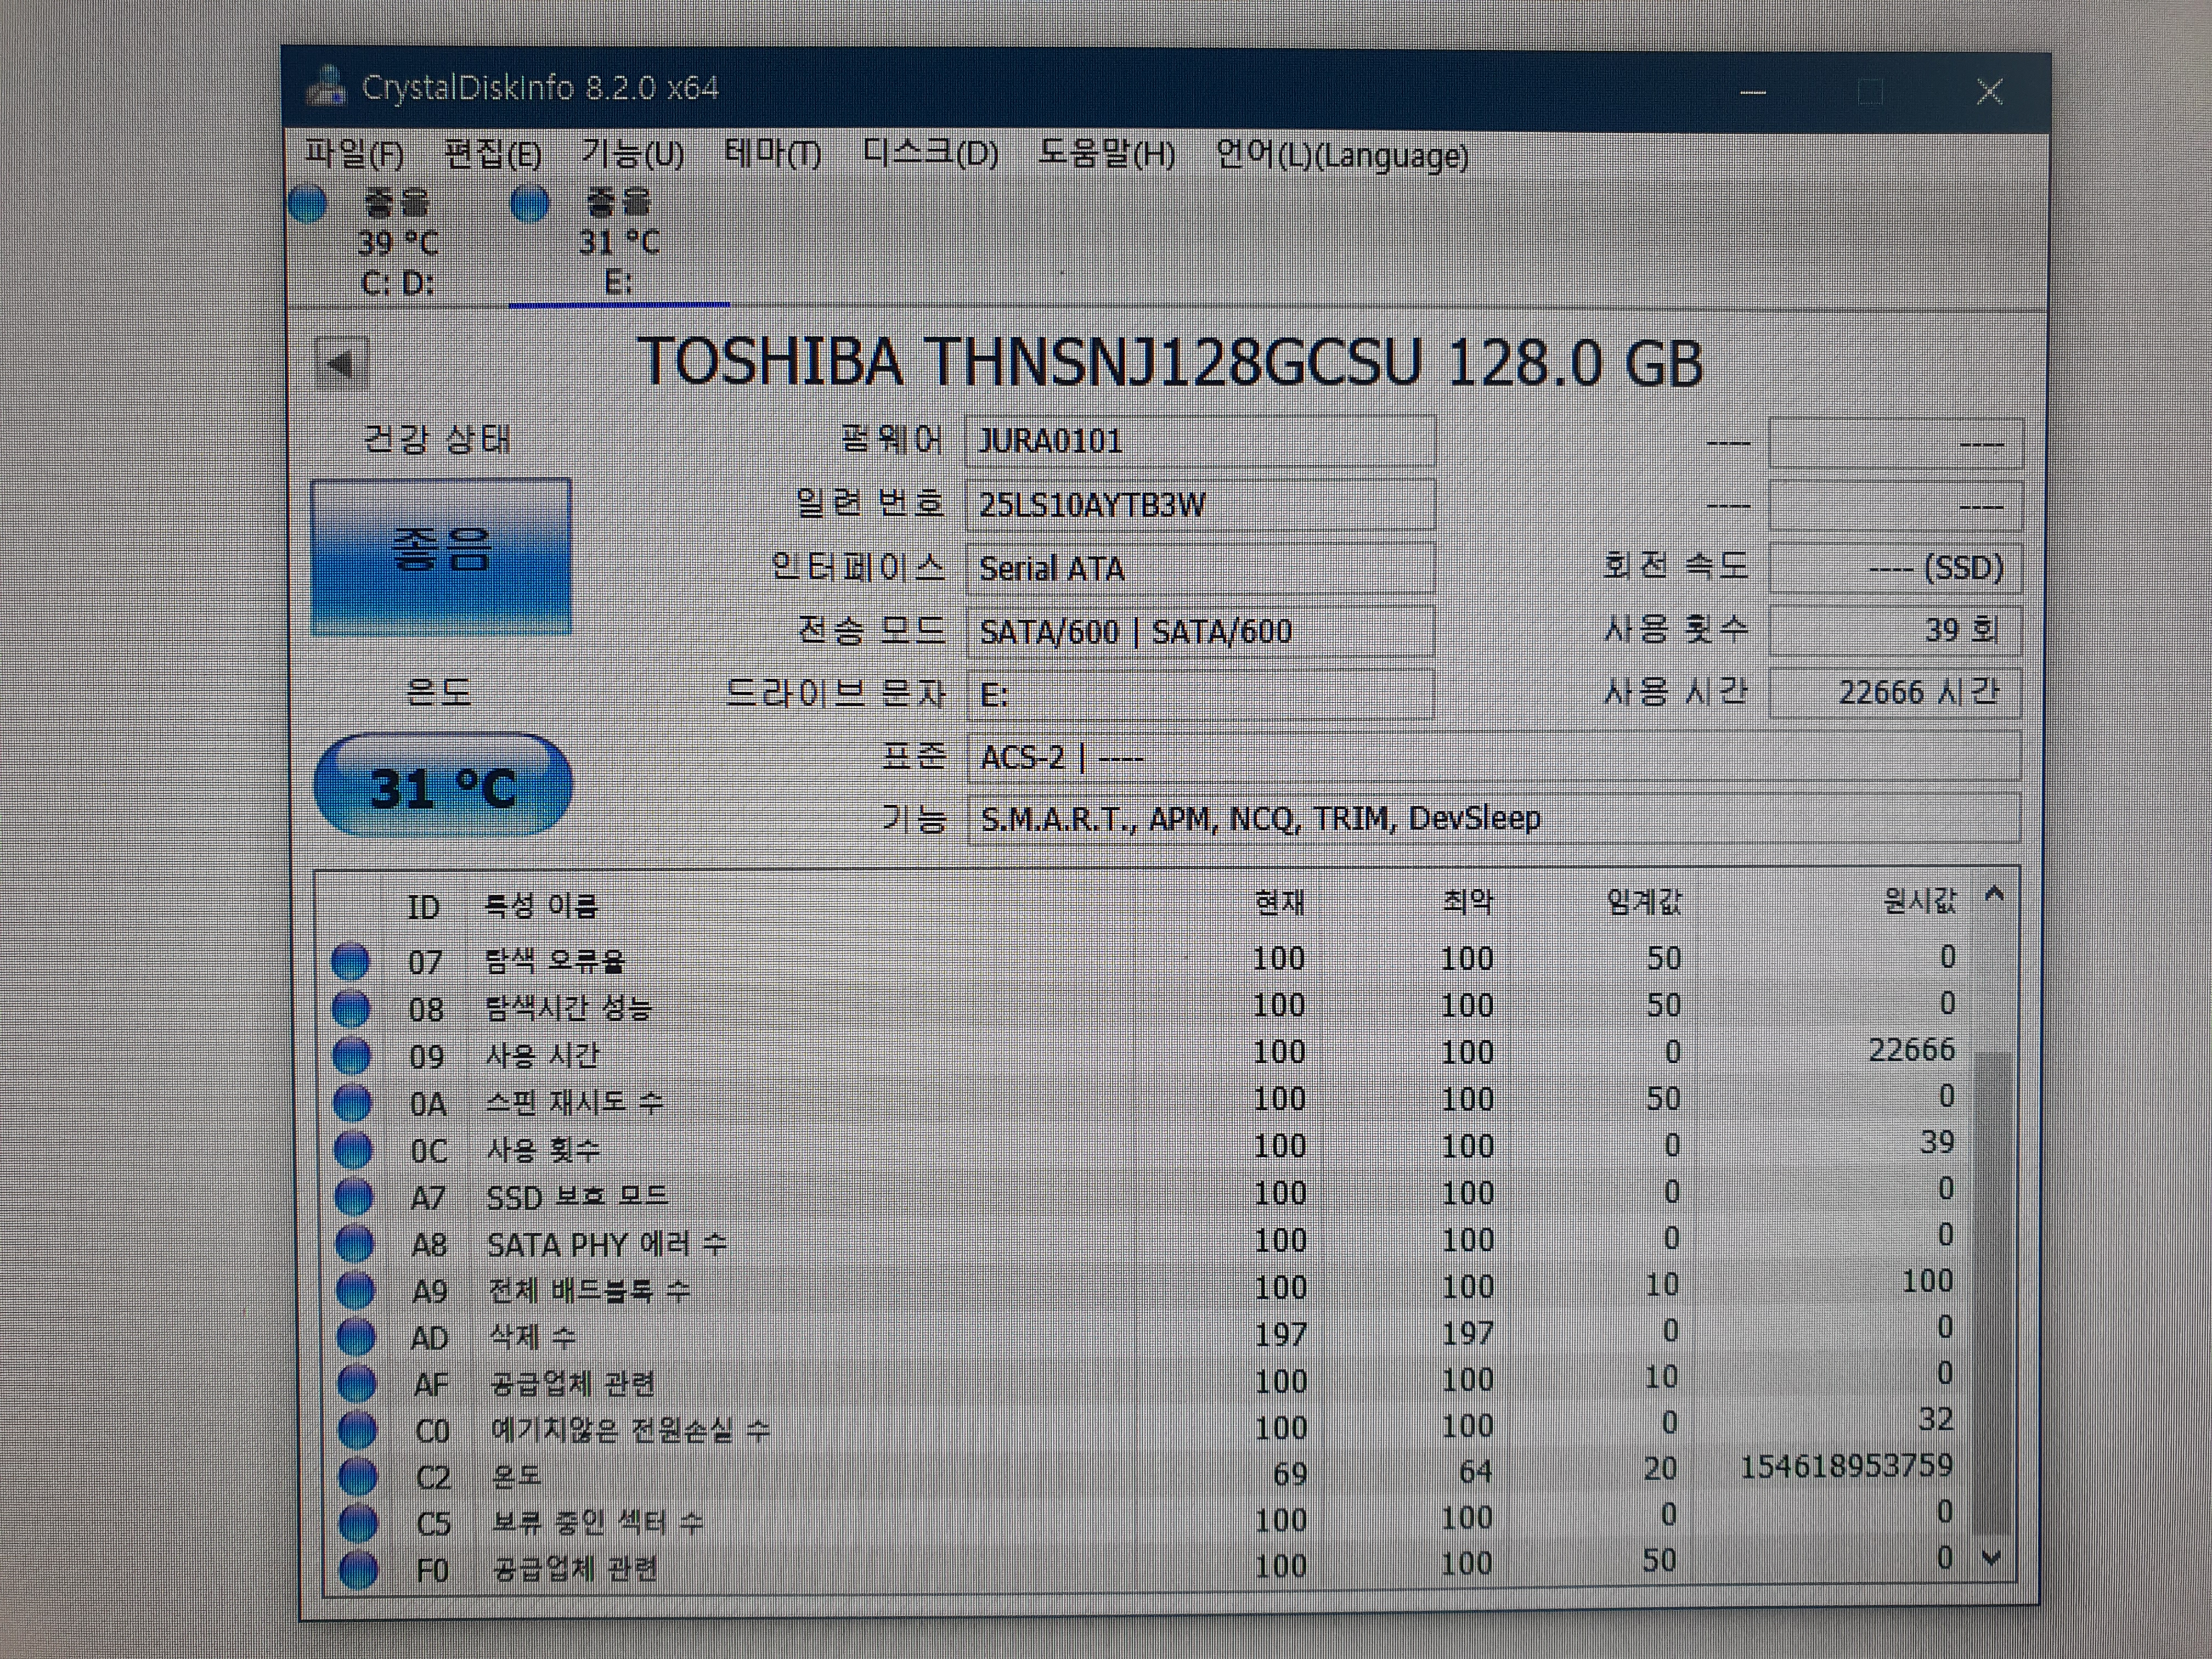Select the 스핀 재시도 수 row

(1145, 1100)
